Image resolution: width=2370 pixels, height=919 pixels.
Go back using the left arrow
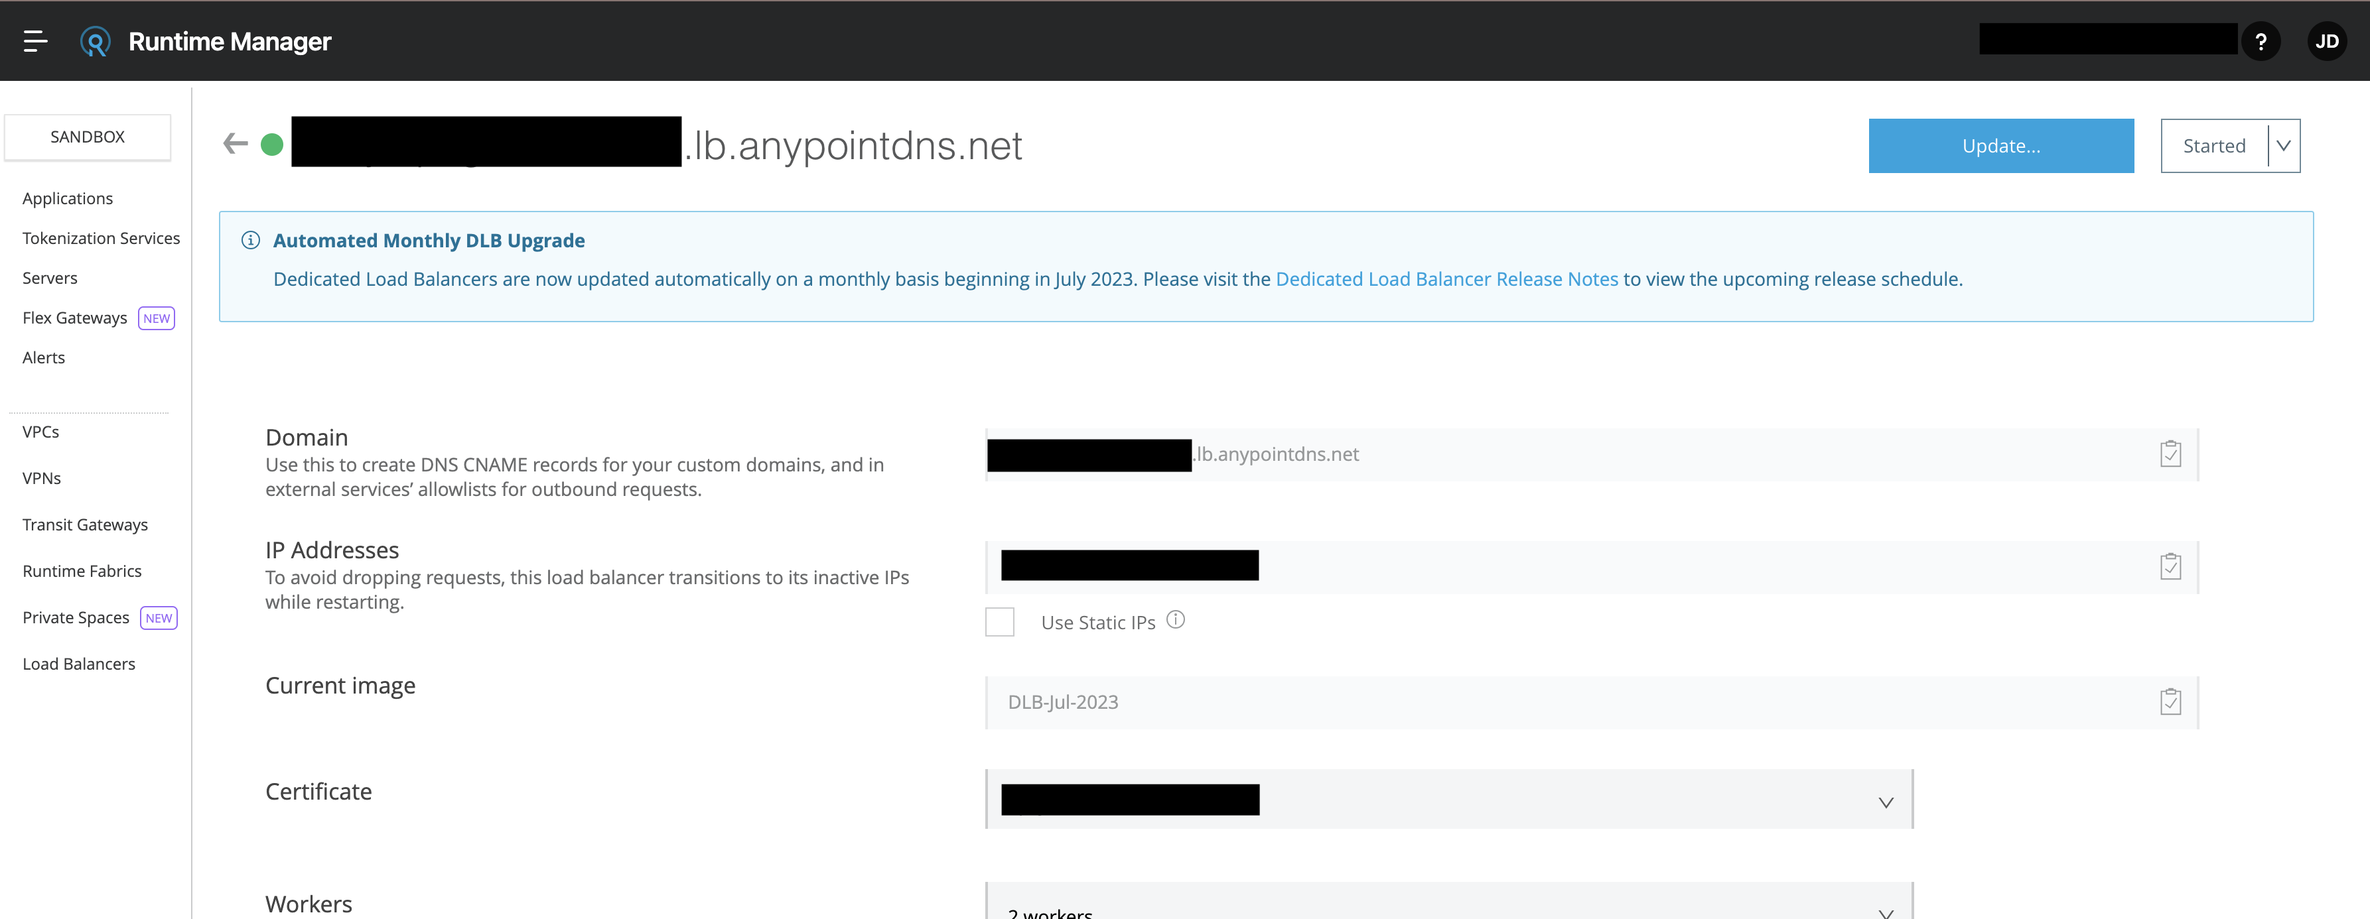coord(236,143)
